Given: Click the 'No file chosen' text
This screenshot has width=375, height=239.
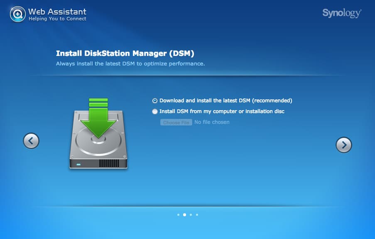Looking at the screenshot, I should coord(212,122).
